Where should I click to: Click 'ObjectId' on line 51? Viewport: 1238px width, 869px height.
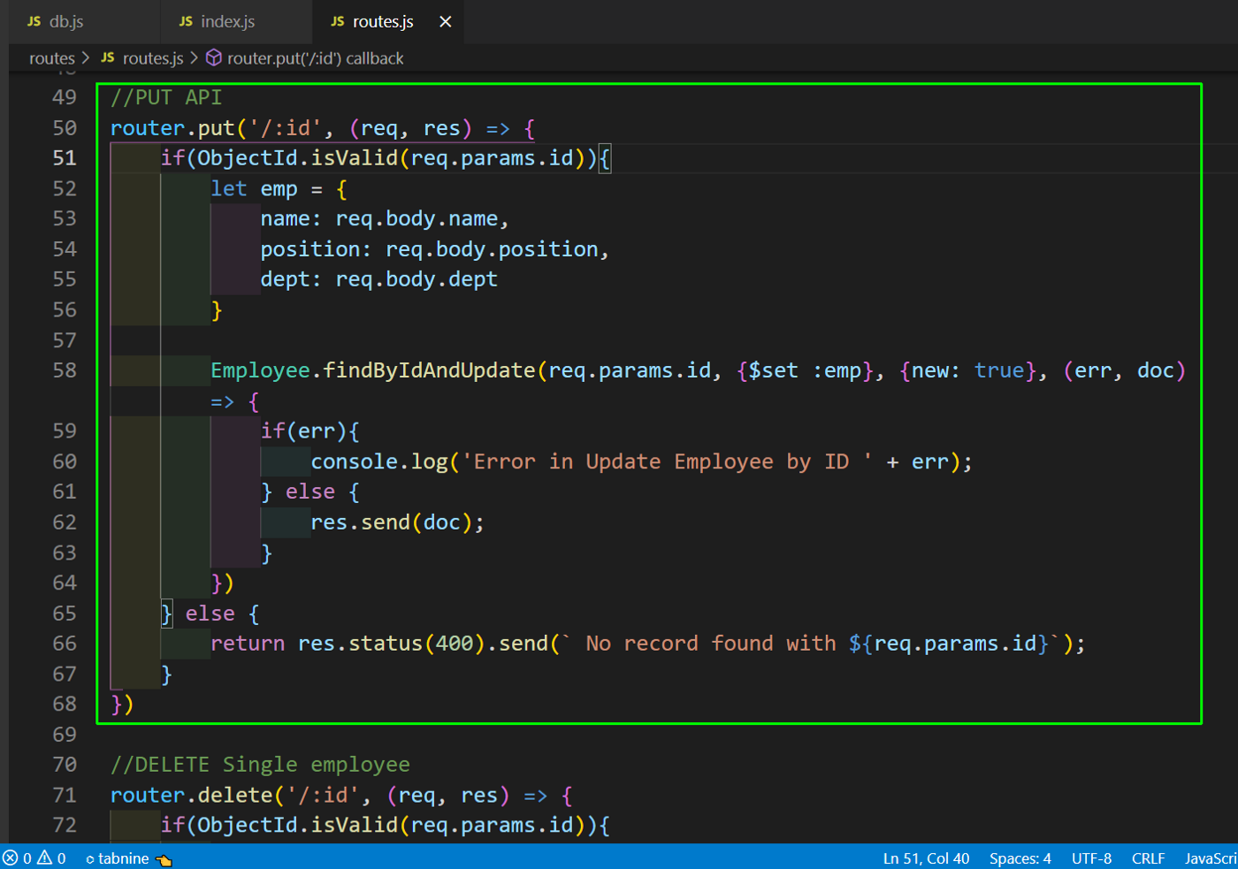pos(248,158)
